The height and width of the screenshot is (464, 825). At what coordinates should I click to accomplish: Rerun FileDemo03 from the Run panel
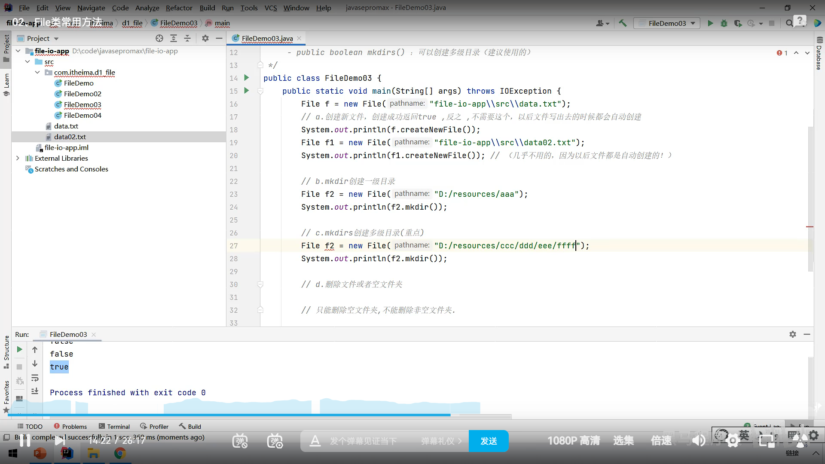coord(19,350)
